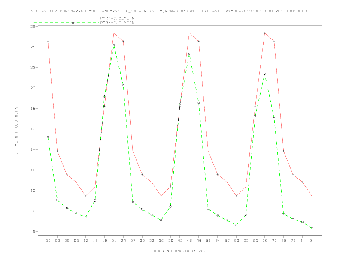This screenshot has height=262, width=340.
Task: Click y-axis tick label 10
Action: coord(33,191)
